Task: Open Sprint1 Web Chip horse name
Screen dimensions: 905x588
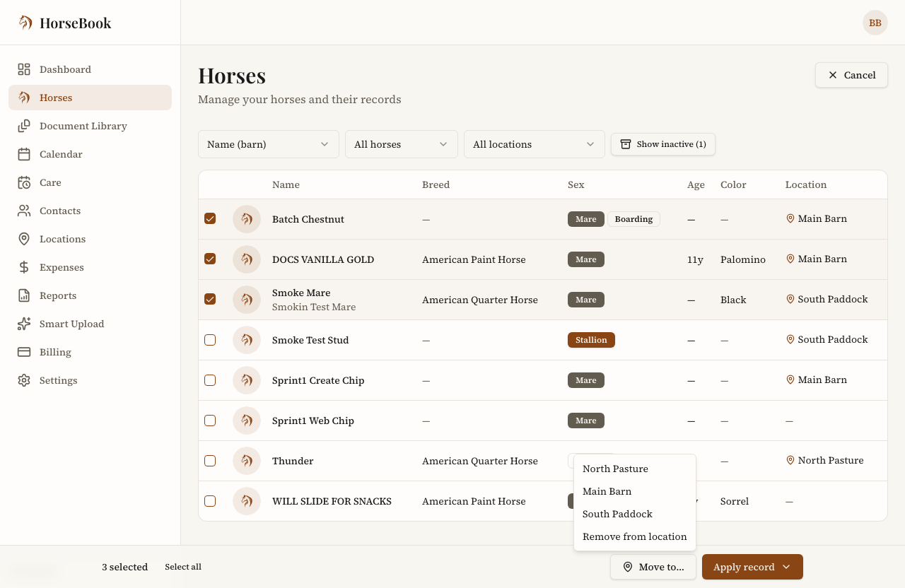Action: click(313, 421)
